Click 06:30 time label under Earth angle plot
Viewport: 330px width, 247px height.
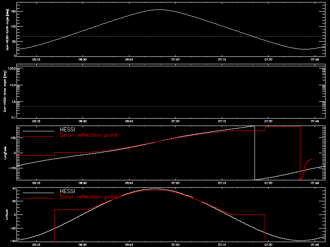[82, 60]
